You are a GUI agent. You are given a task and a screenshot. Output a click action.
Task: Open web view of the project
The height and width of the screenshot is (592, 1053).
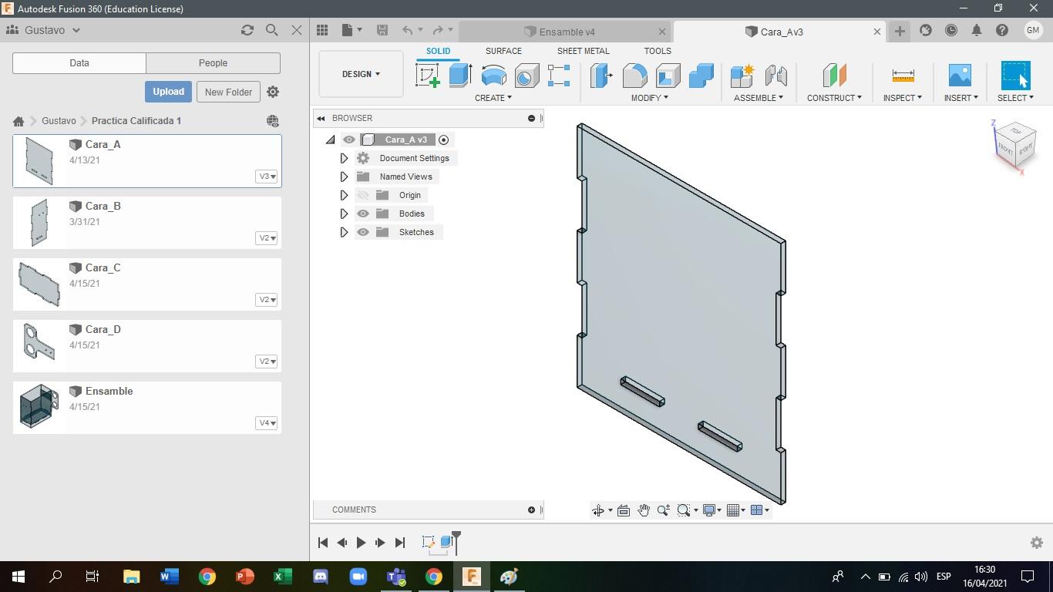tap(272, 121)
